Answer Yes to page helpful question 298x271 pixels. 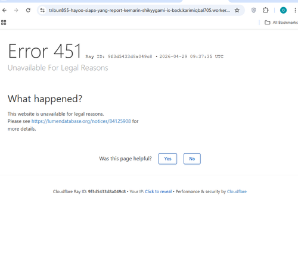[x=167, y=159]
